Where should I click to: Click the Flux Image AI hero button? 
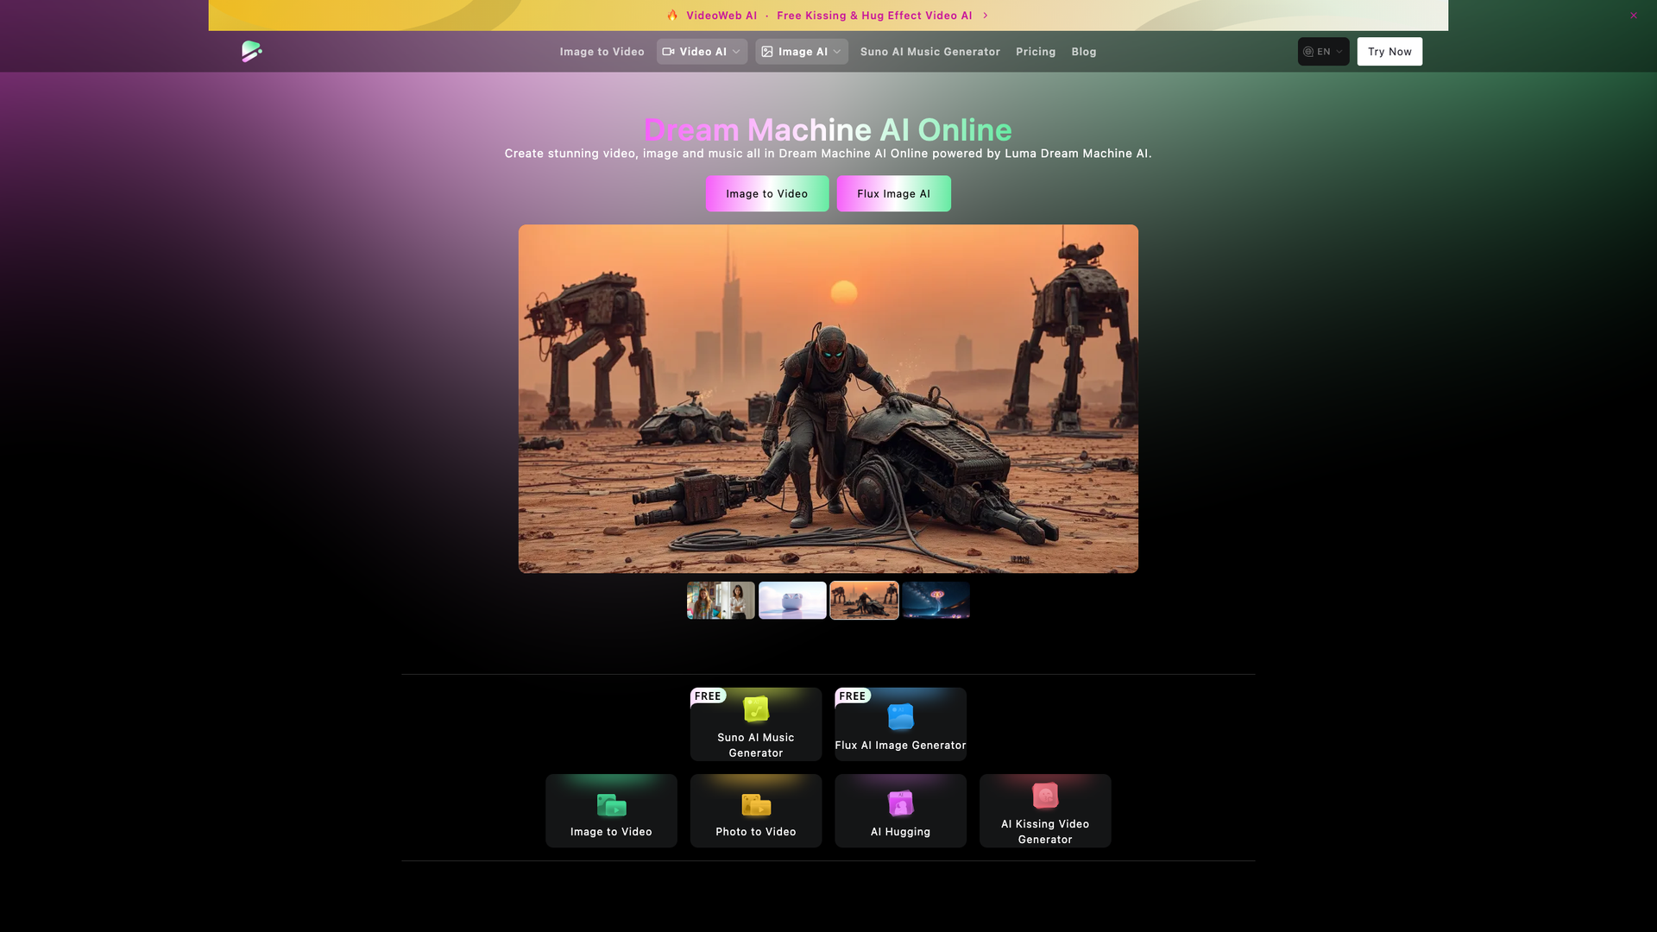tap(893, 193)
